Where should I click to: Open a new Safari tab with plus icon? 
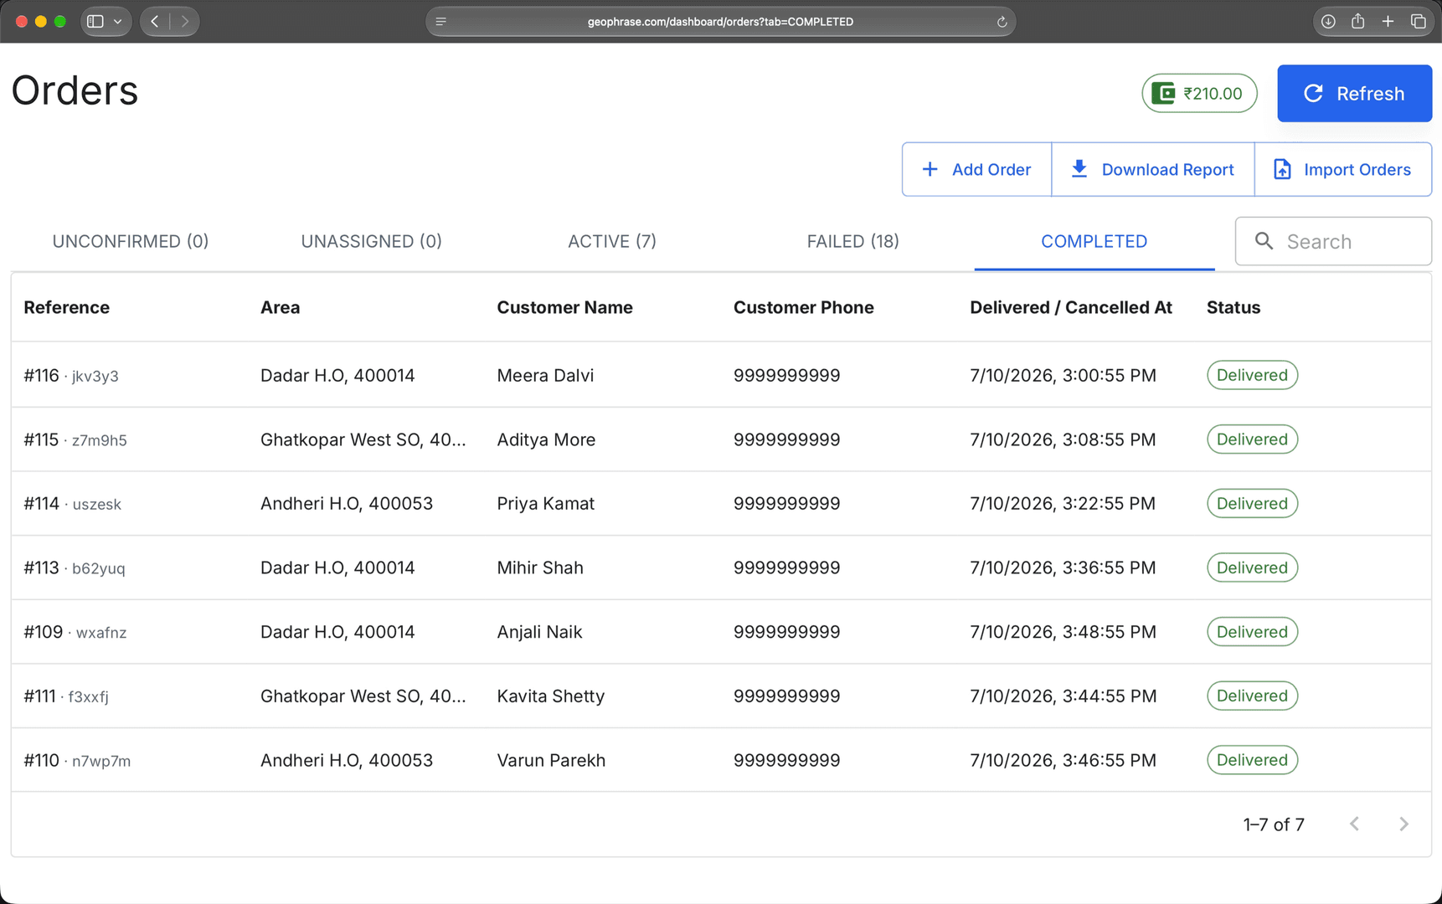pos(1388,22)
